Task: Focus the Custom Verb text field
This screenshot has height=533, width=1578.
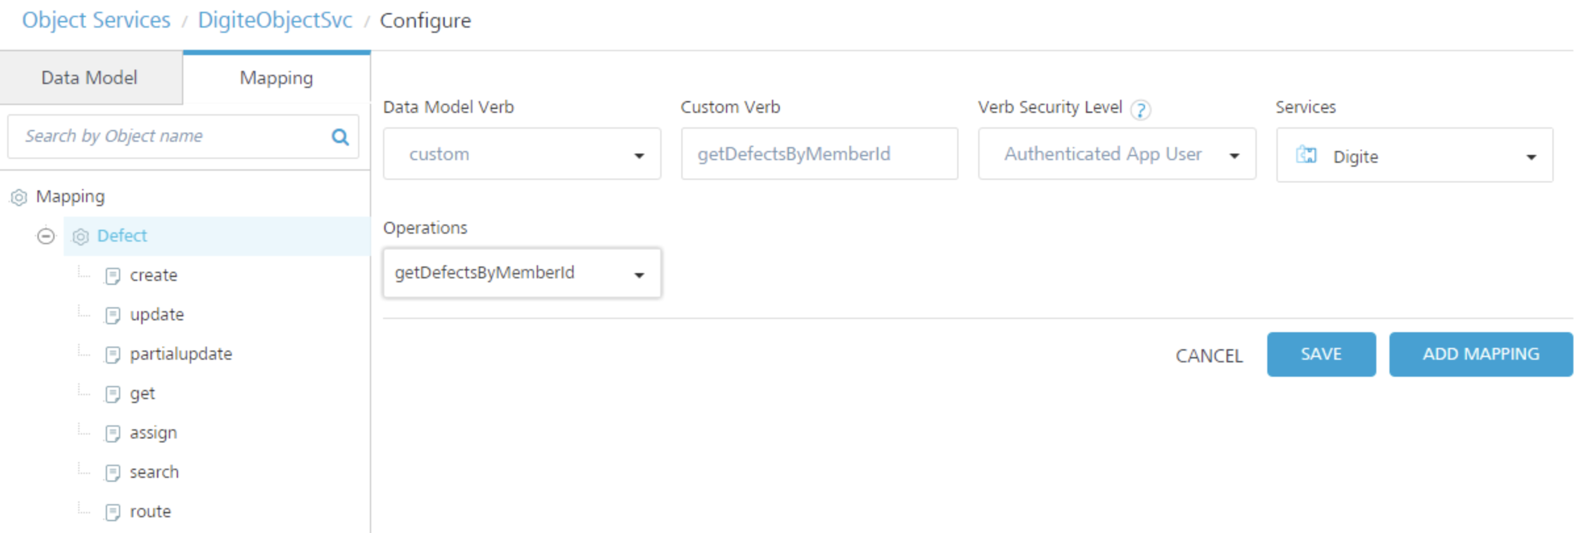Action: pos(819,154)
